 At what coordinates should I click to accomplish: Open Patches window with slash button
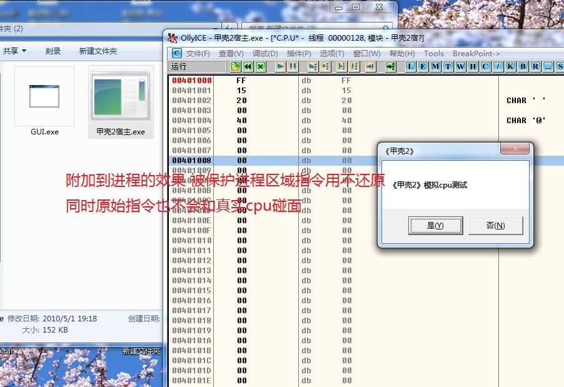(498, 66)
